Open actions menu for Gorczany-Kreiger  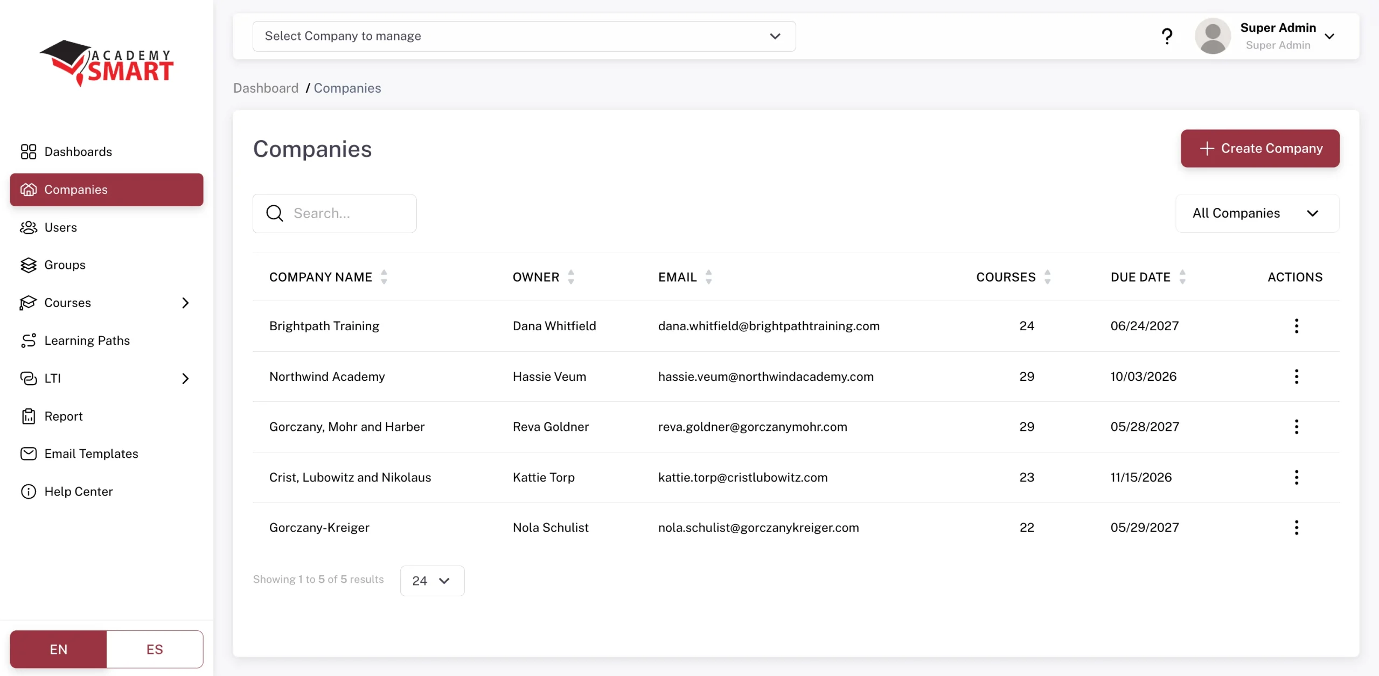(x=1296, y=527)
